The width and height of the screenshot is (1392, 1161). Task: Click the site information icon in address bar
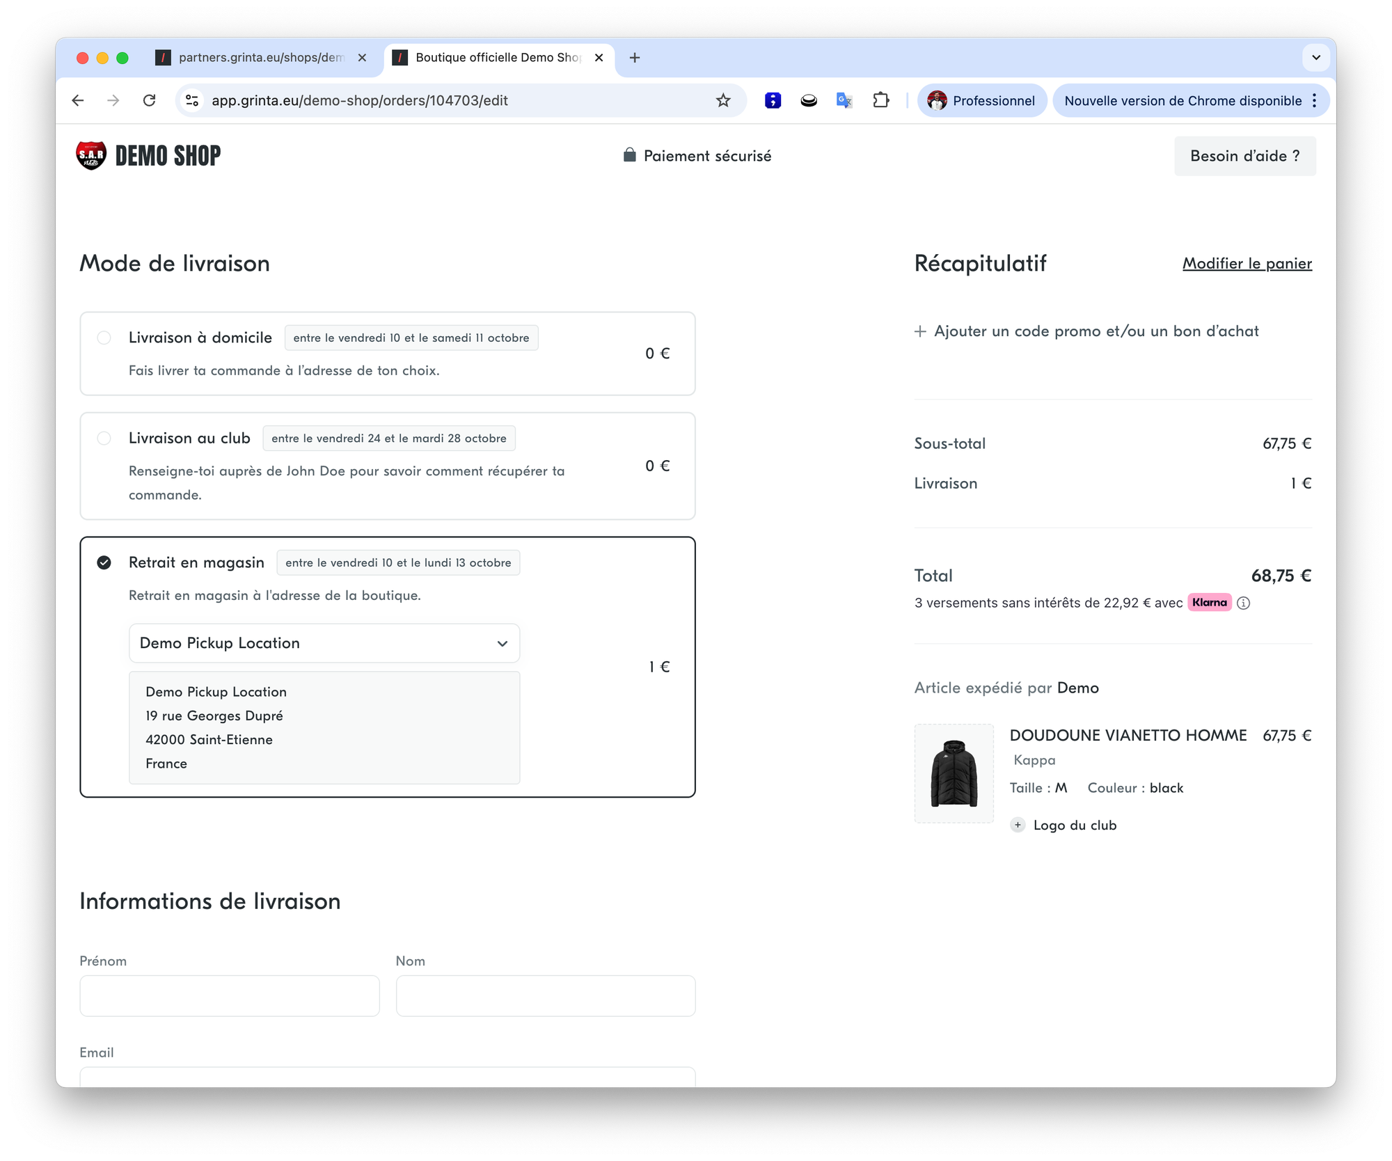click(x=192, y=101)
